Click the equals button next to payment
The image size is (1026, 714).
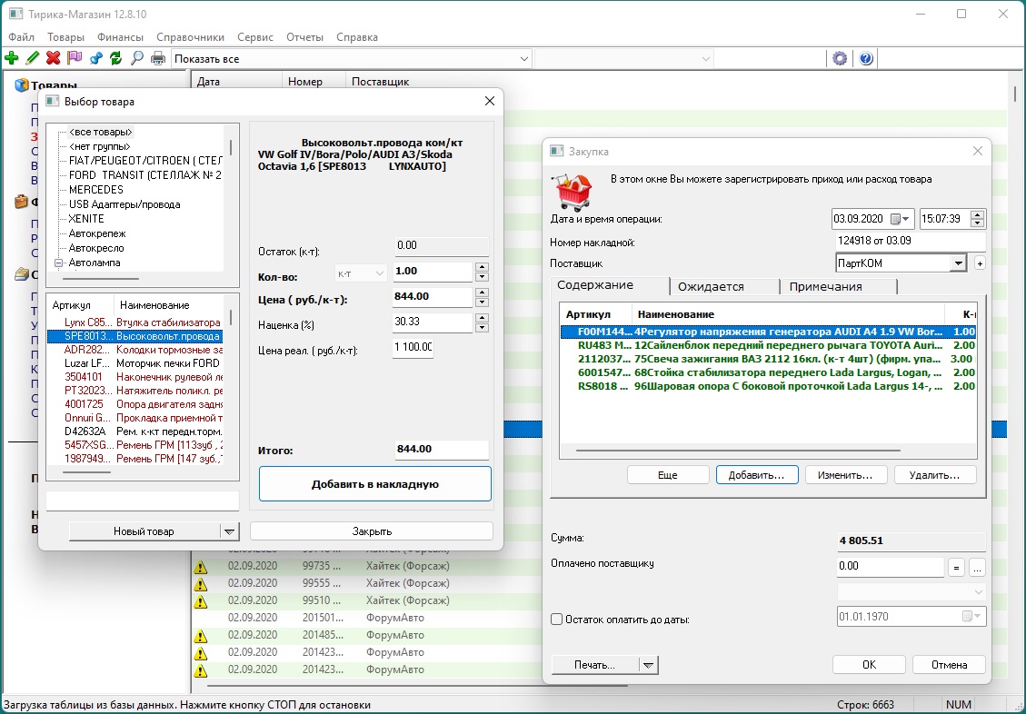tap(956, 568)
